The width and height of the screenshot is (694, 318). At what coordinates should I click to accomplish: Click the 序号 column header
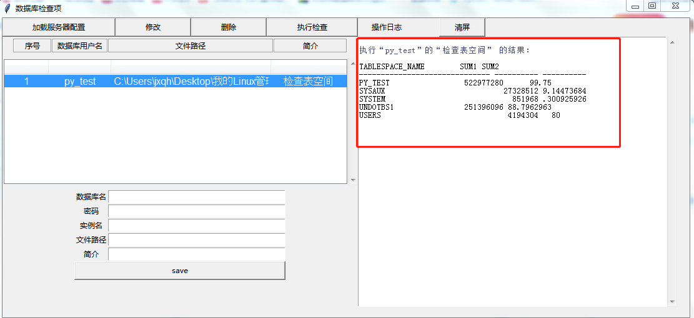click(x=32, y=46)
